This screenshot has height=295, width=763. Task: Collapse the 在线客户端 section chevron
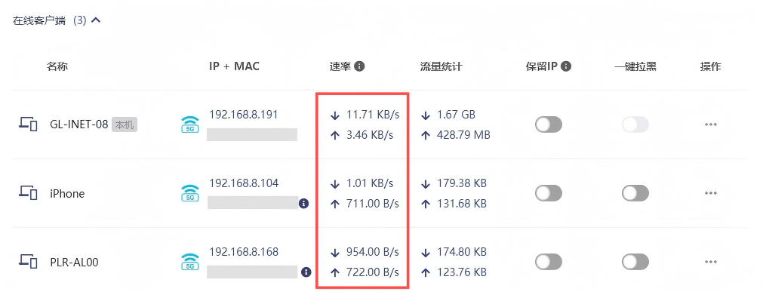click(96, 21)
